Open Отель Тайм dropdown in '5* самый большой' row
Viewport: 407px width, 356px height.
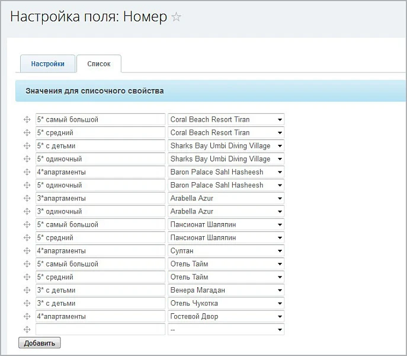tap(226, 264)
